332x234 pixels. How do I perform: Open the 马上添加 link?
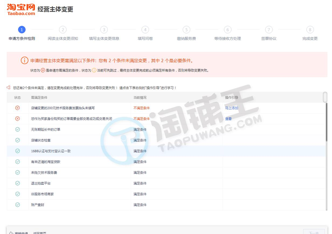[x=231, y=108]
